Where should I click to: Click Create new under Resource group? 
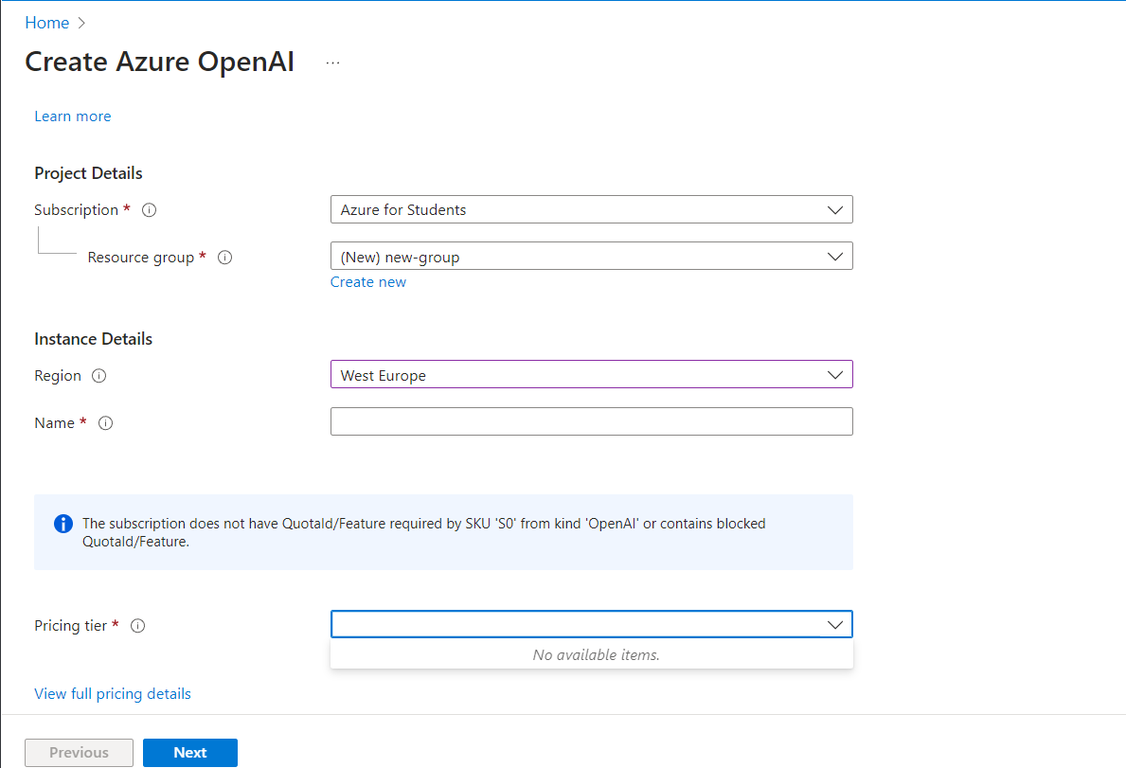click(x=367, y=281)
